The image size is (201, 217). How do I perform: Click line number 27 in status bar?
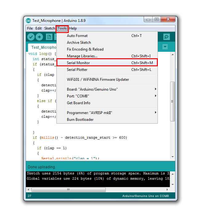click(x=29, y=196)
